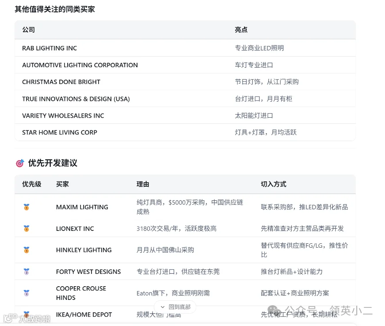385x326 pixels.
Task: Select 3180次交易/年，活跃度极高 cell
Action: (x=176, y=229)
